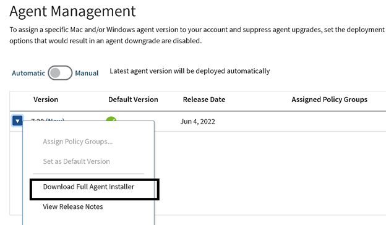Select View Release Notes menu entry
This screenshot has width=386, height=225.
tap(73, 207)
